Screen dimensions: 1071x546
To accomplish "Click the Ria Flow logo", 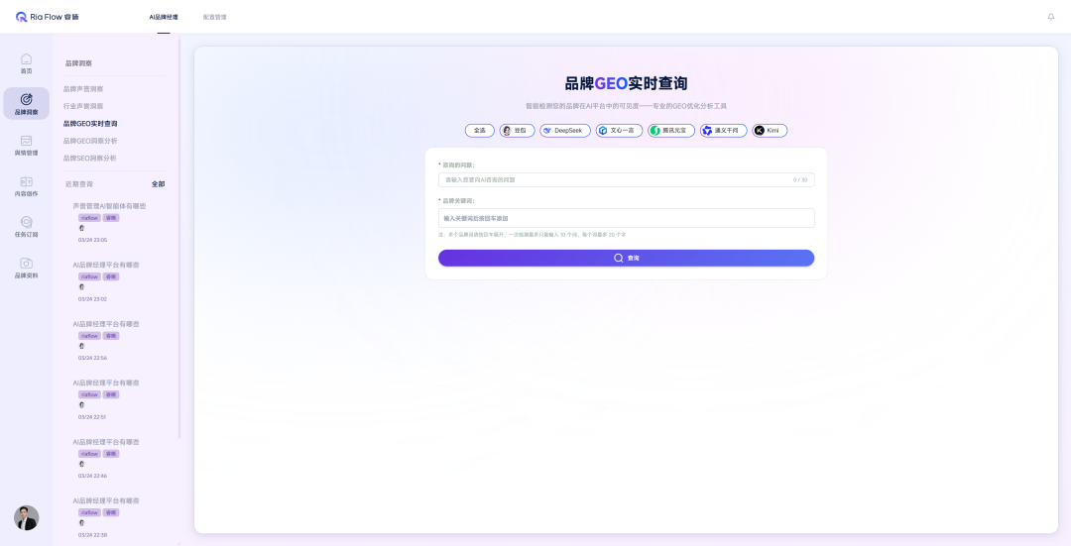I will pyautogui.click(x=48, y=17).
